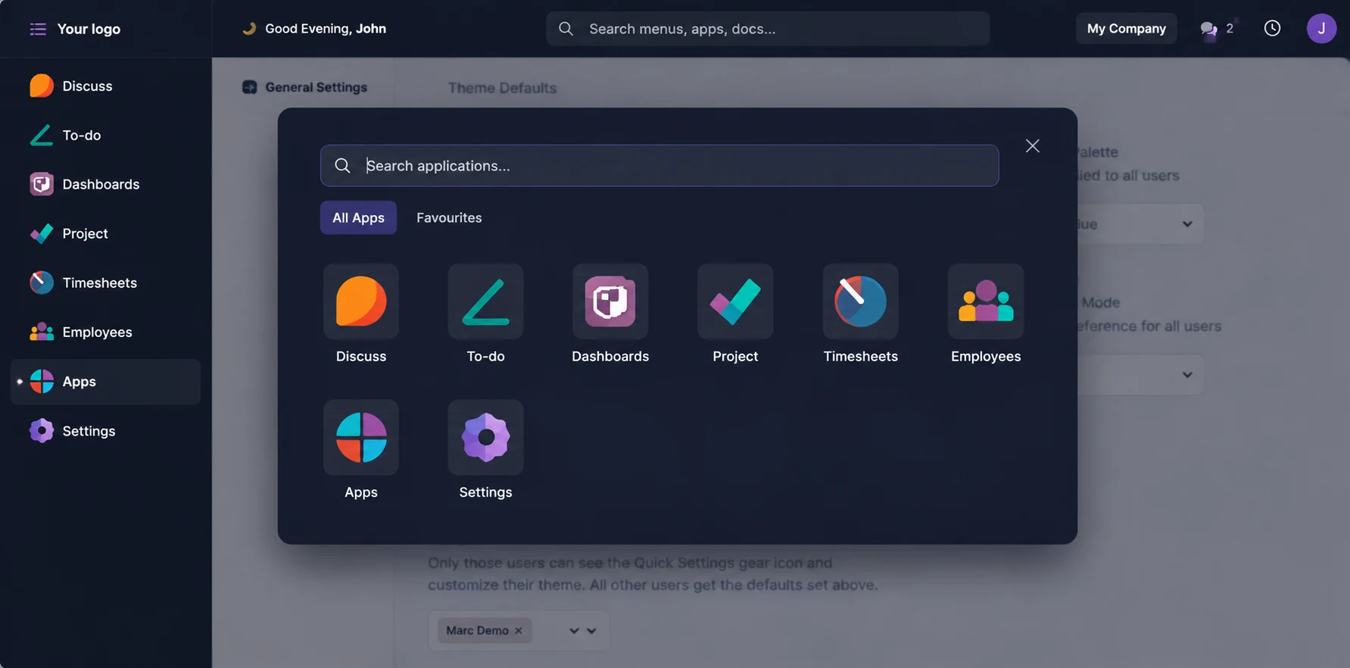Expand the color palette dropdown behind dialog
Screen dimensions: 1350x668
coord(1187,224)
